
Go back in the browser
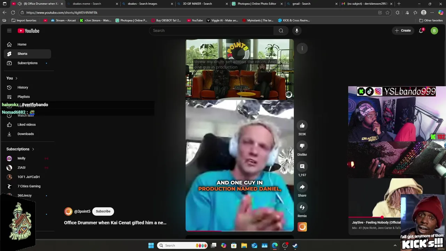point(5,12)
